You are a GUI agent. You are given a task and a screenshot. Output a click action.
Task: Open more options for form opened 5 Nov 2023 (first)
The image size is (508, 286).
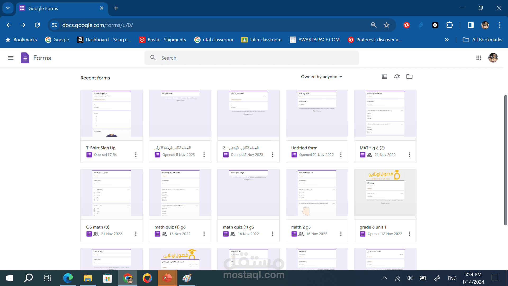pyautogui.click(x=204, y=155)
